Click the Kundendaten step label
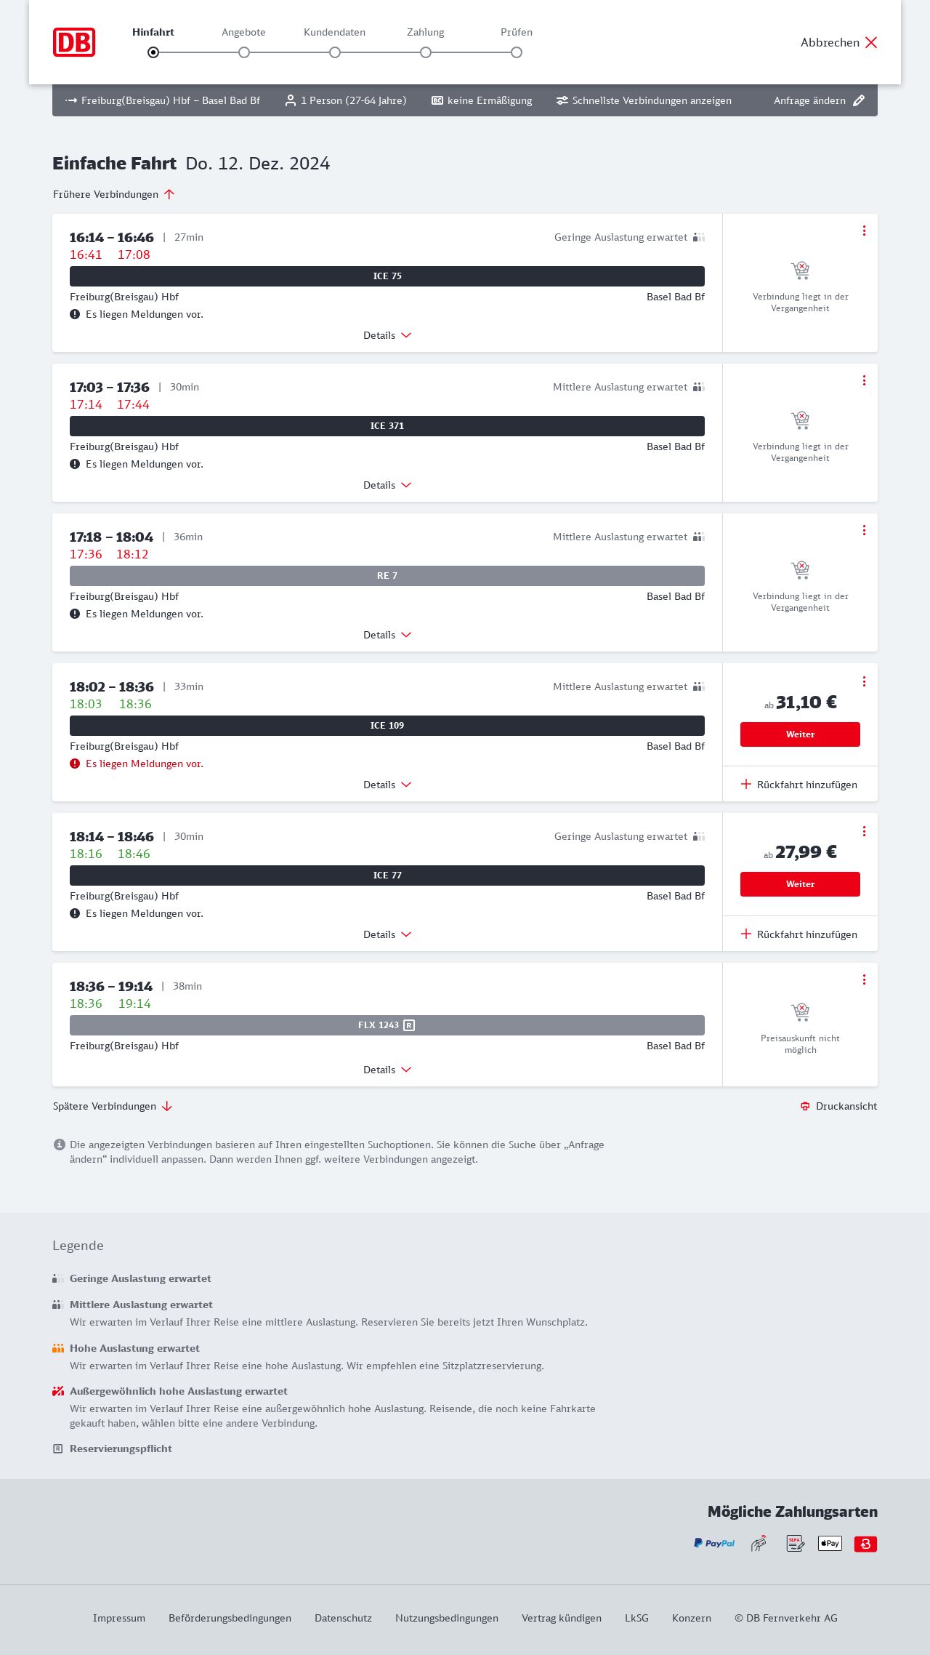The width and height of the screenshot is (930, 1655). [x=334, y=32]
